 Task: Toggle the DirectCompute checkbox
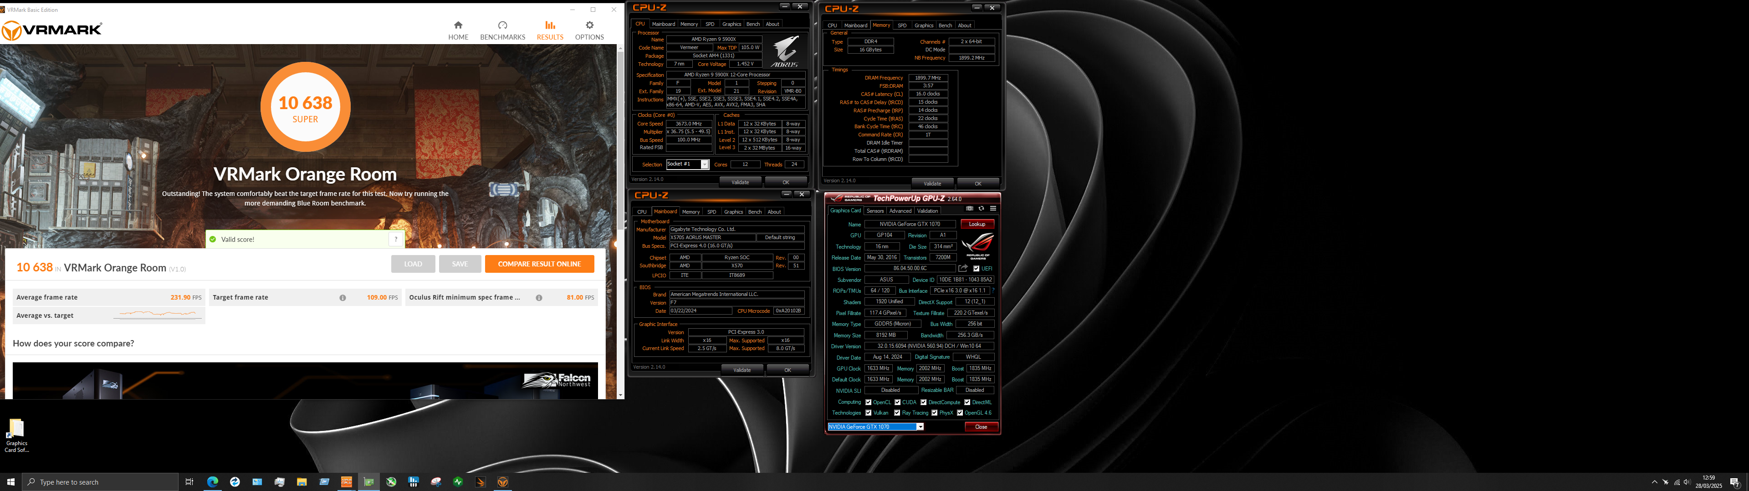coord(923,402)
